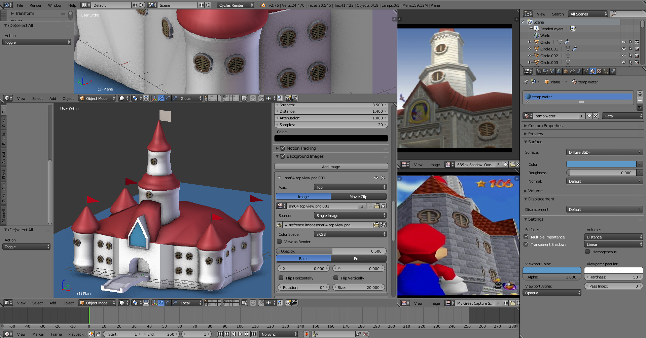Uncheck Multiple Importance setting
Image resolution: width=646 pixels, height=338 pixels.
click(526, 237)
